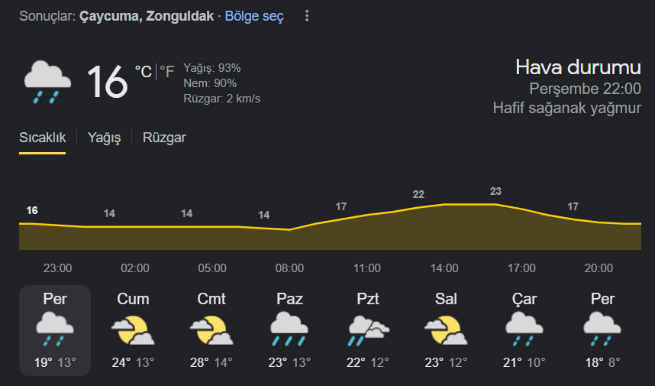
Task: Click the Saturday (Cmt) partly sunny icon
Action: click(x=211, y=330)
